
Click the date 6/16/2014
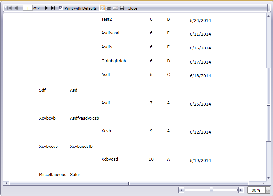(x=200, y=48)
